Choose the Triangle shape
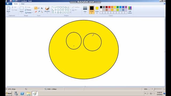 point(68,7)
